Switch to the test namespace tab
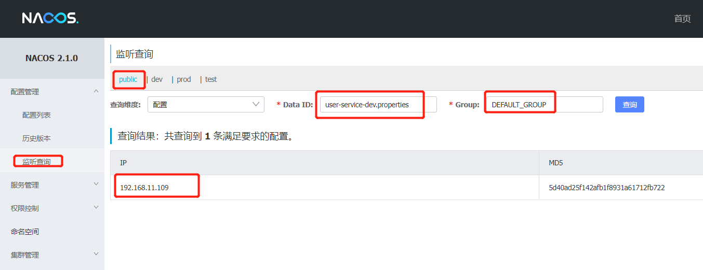Viewport: 703px width, 270px height. pyautogui.click(x=211, y=79)
